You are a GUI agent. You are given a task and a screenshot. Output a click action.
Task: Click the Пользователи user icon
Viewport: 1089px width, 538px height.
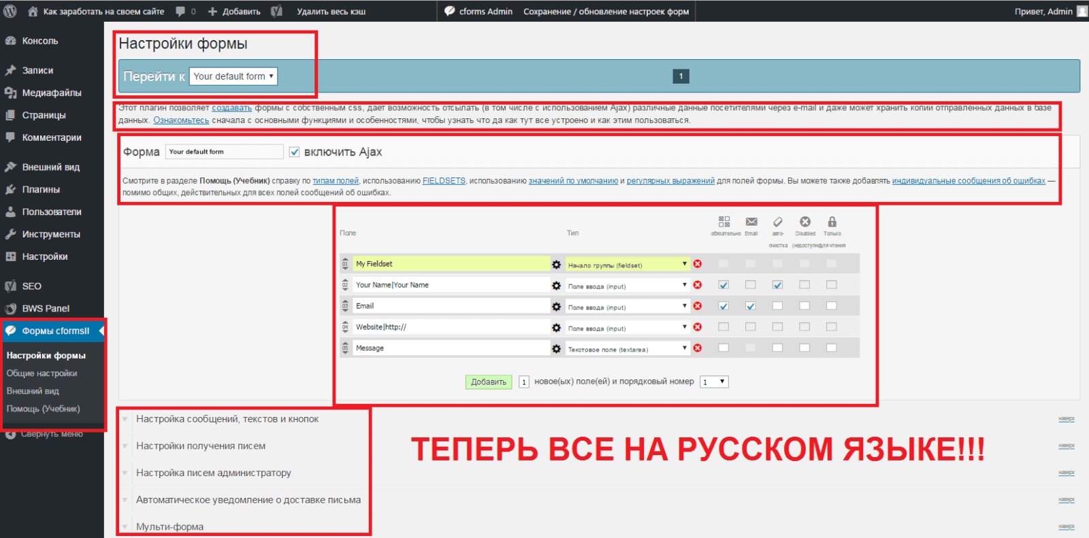(x=11, y=212)
